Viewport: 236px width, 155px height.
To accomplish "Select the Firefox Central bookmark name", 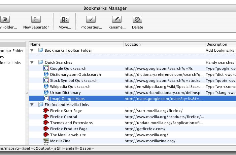I will (x=64, y=117).
